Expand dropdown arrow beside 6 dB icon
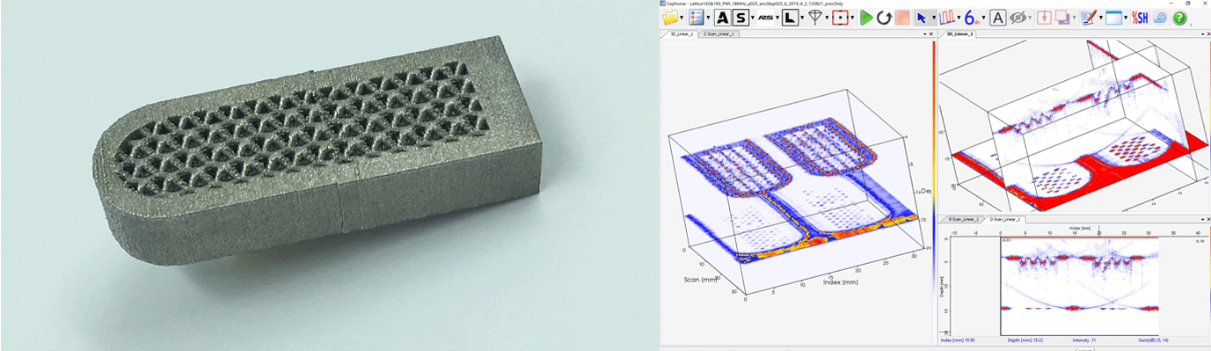 click(984, 18)
